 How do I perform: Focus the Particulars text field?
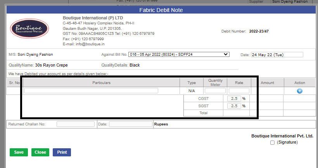point(91,91)
